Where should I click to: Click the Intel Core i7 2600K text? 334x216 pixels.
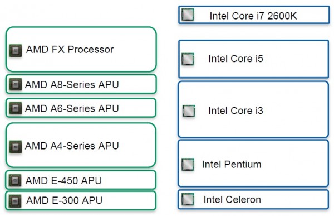click(253, 16)
